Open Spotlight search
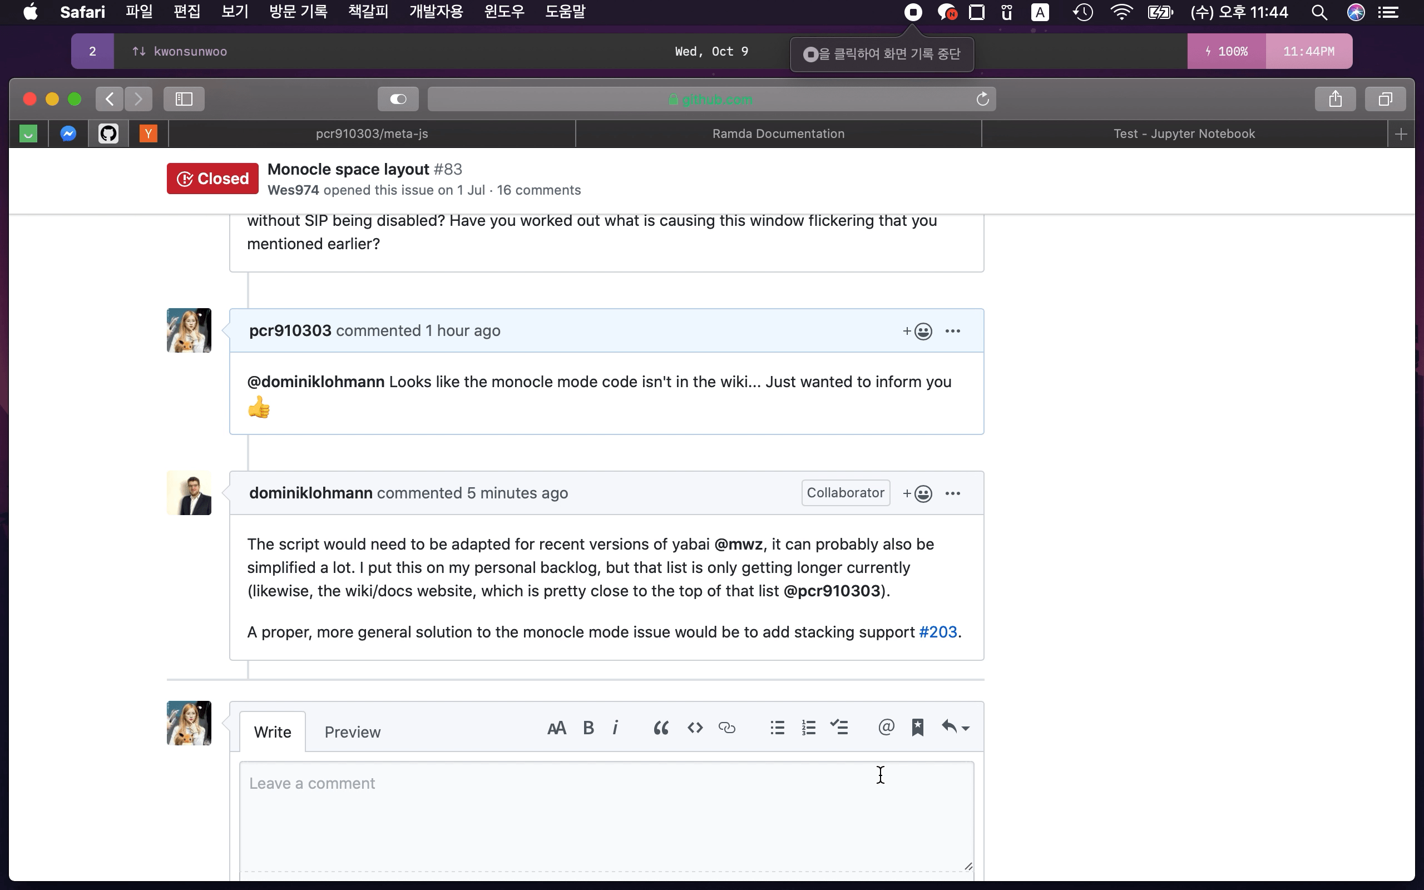 pos(1319,12)
